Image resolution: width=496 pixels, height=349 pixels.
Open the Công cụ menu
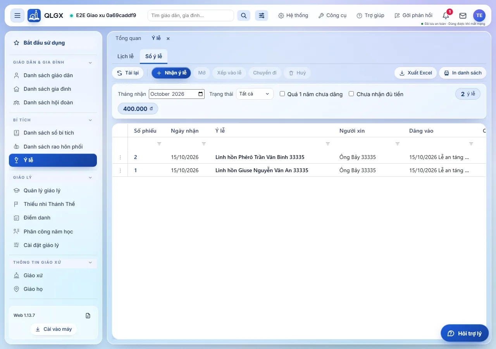click(332, 16)
